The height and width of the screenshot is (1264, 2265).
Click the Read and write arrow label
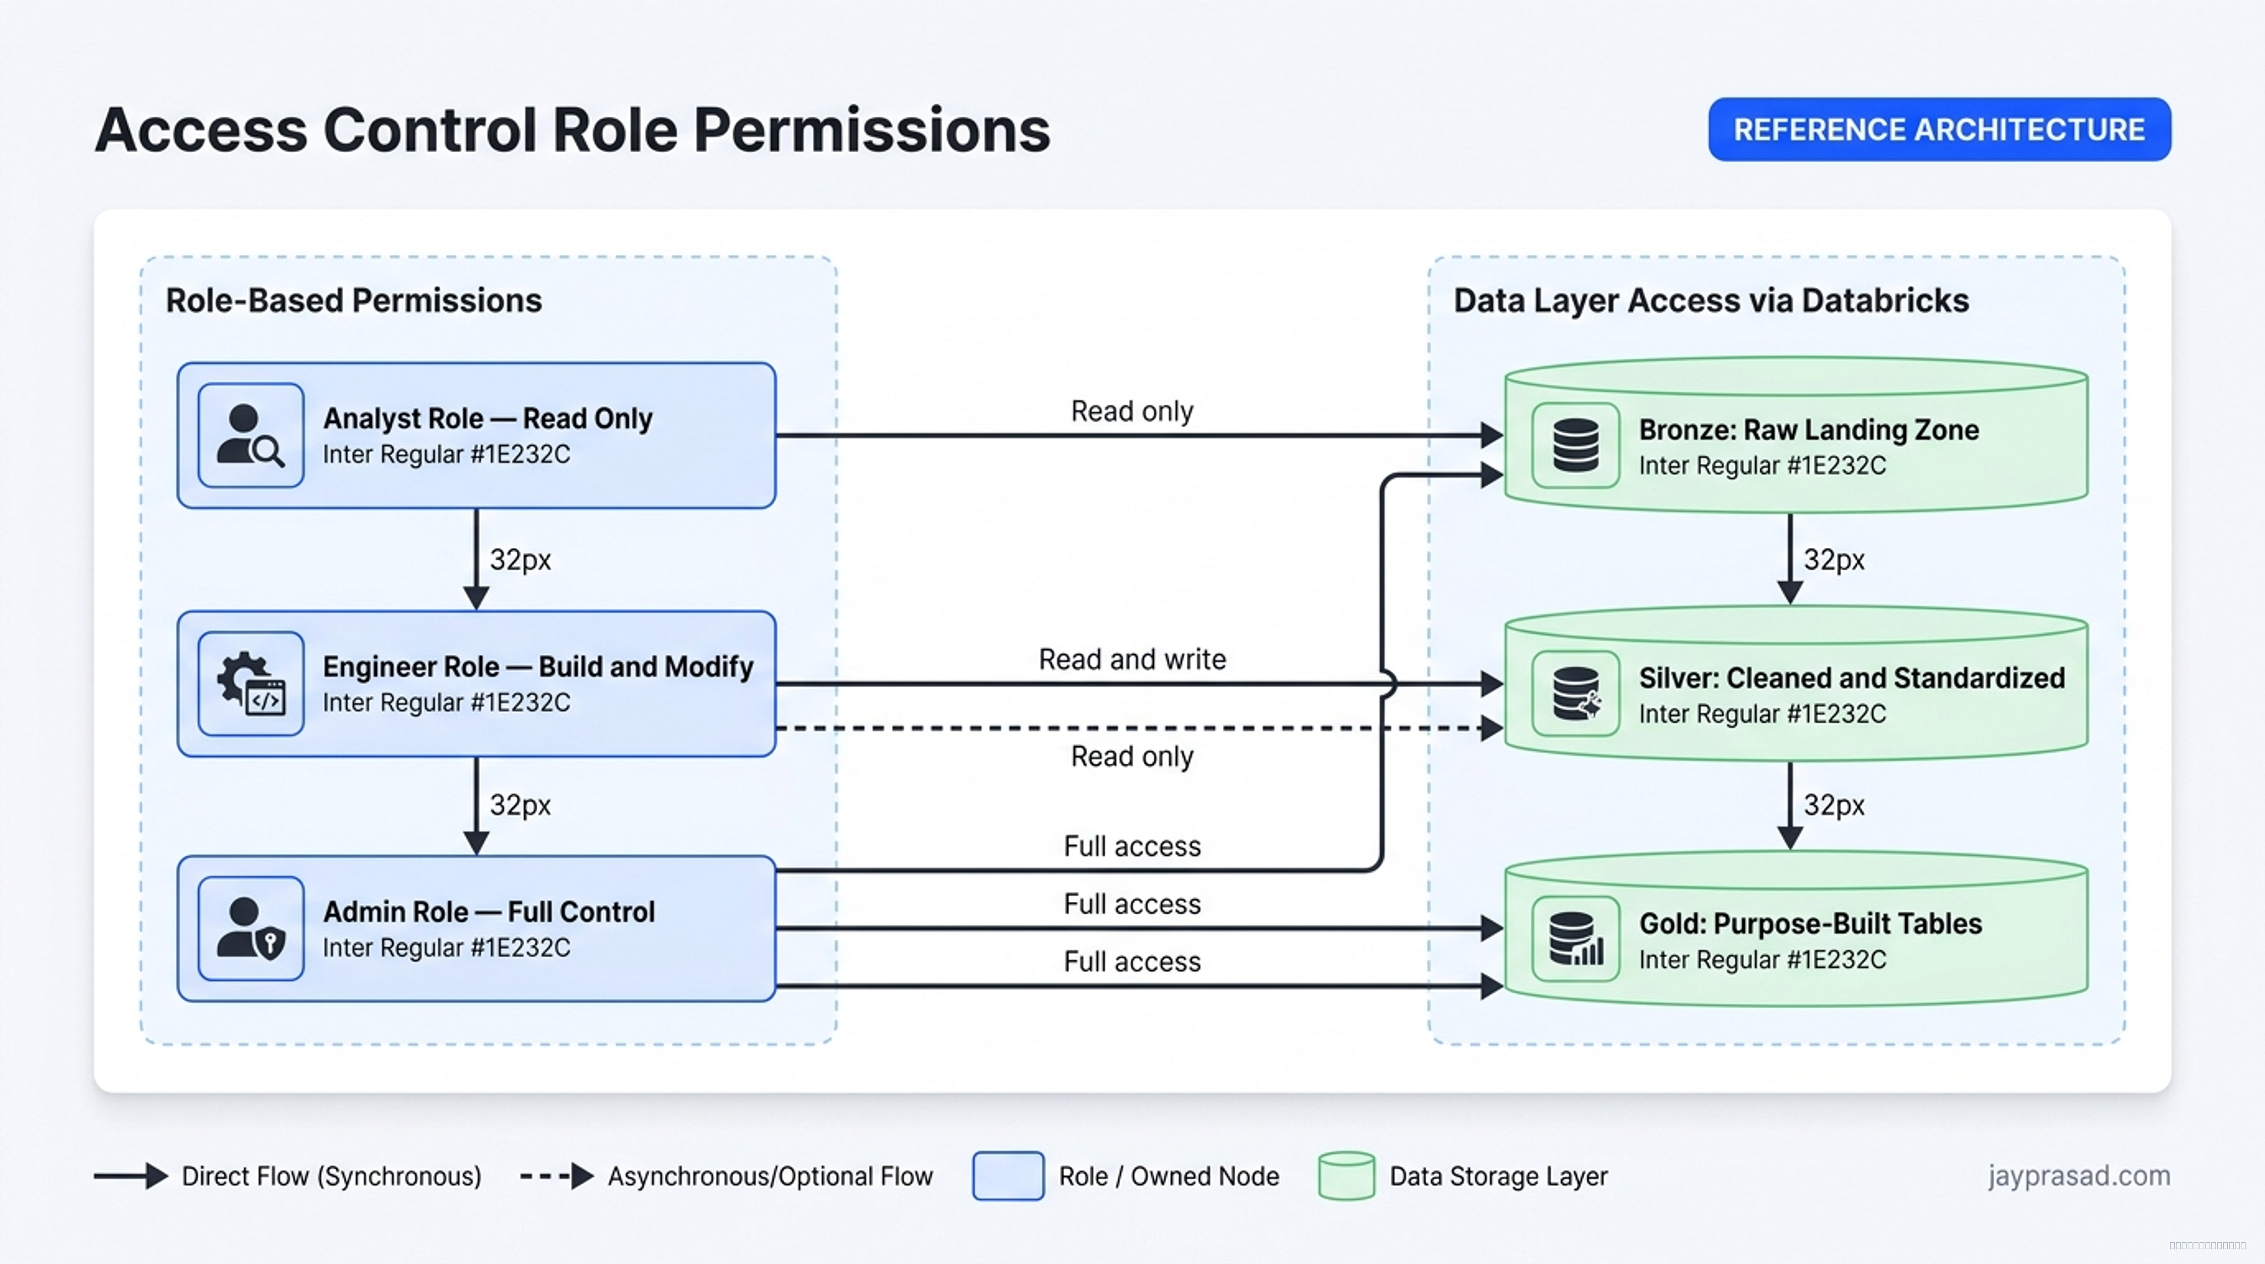[x=1132, y=659]
